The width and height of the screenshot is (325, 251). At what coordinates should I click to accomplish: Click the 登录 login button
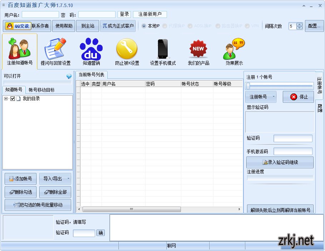(x=124, y=14)
